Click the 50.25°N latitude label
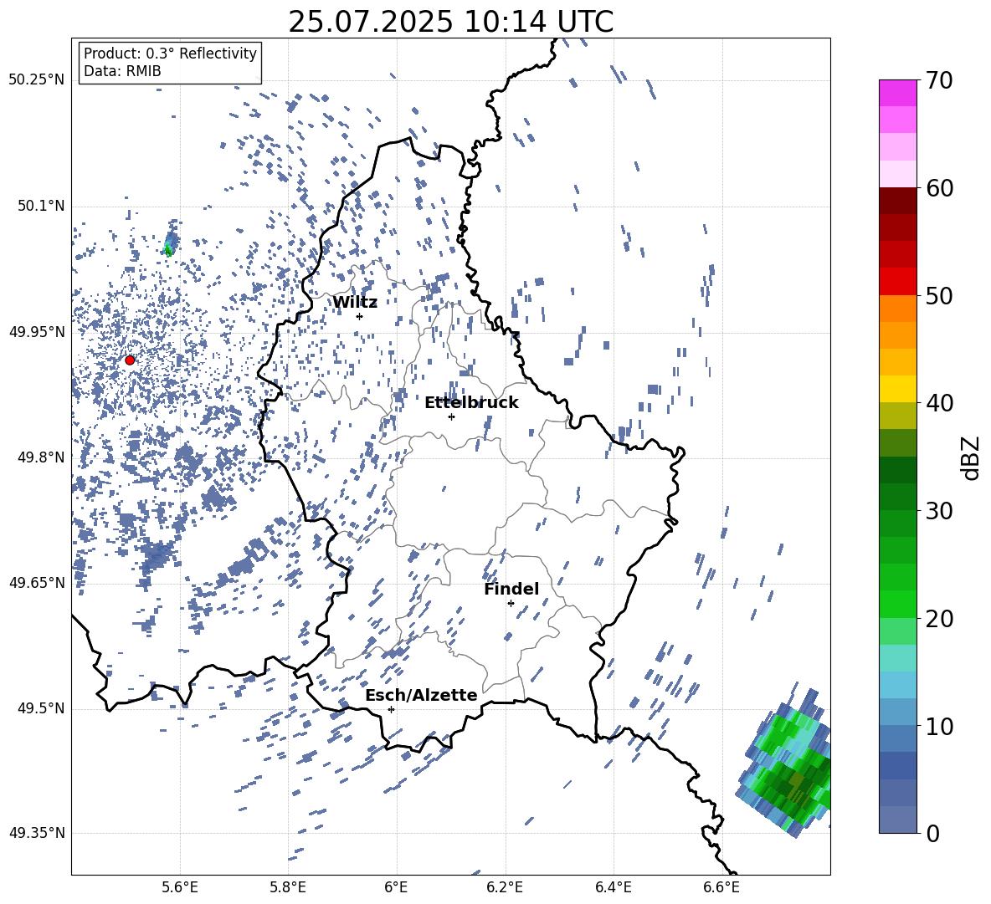991x904 pixels. (37, 80)
